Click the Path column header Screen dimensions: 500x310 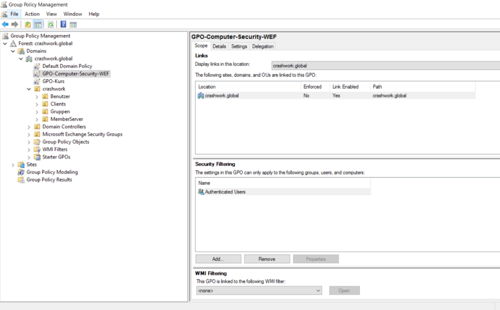pyautogui.click(x=423, y=87)
